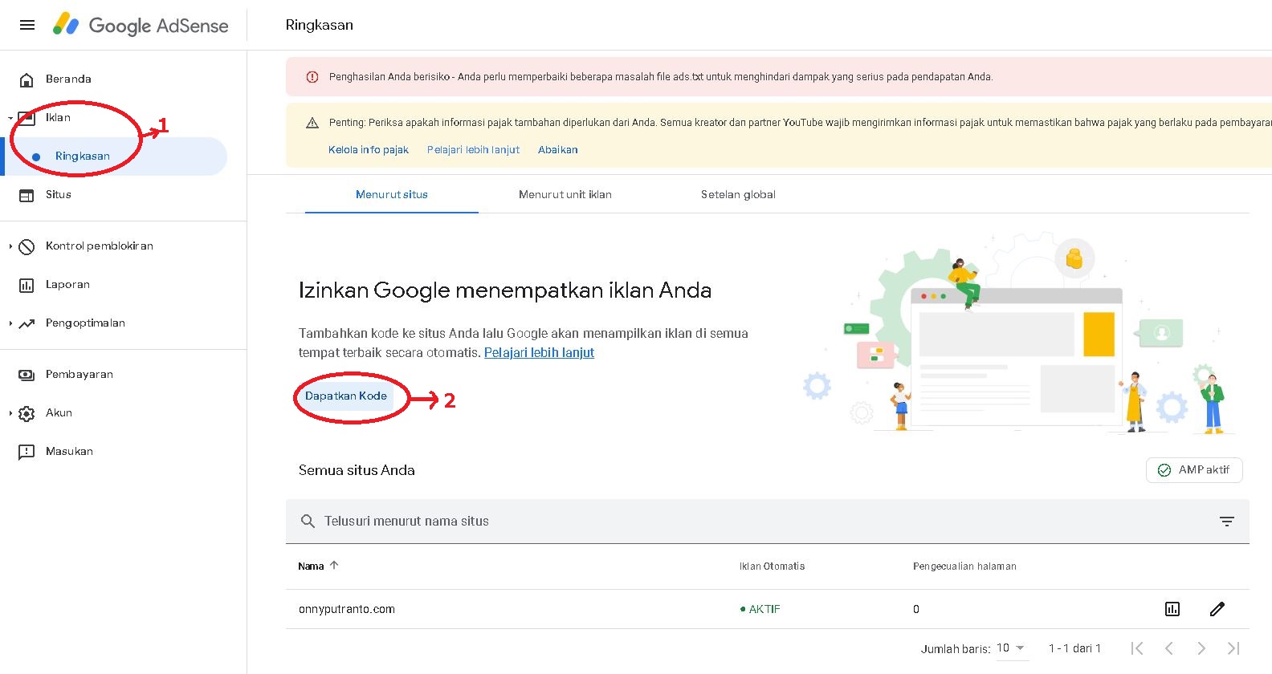This screenshot has width=1272, height=674.
Task: Open Beranda in sidebar
Action: (68, 79)
